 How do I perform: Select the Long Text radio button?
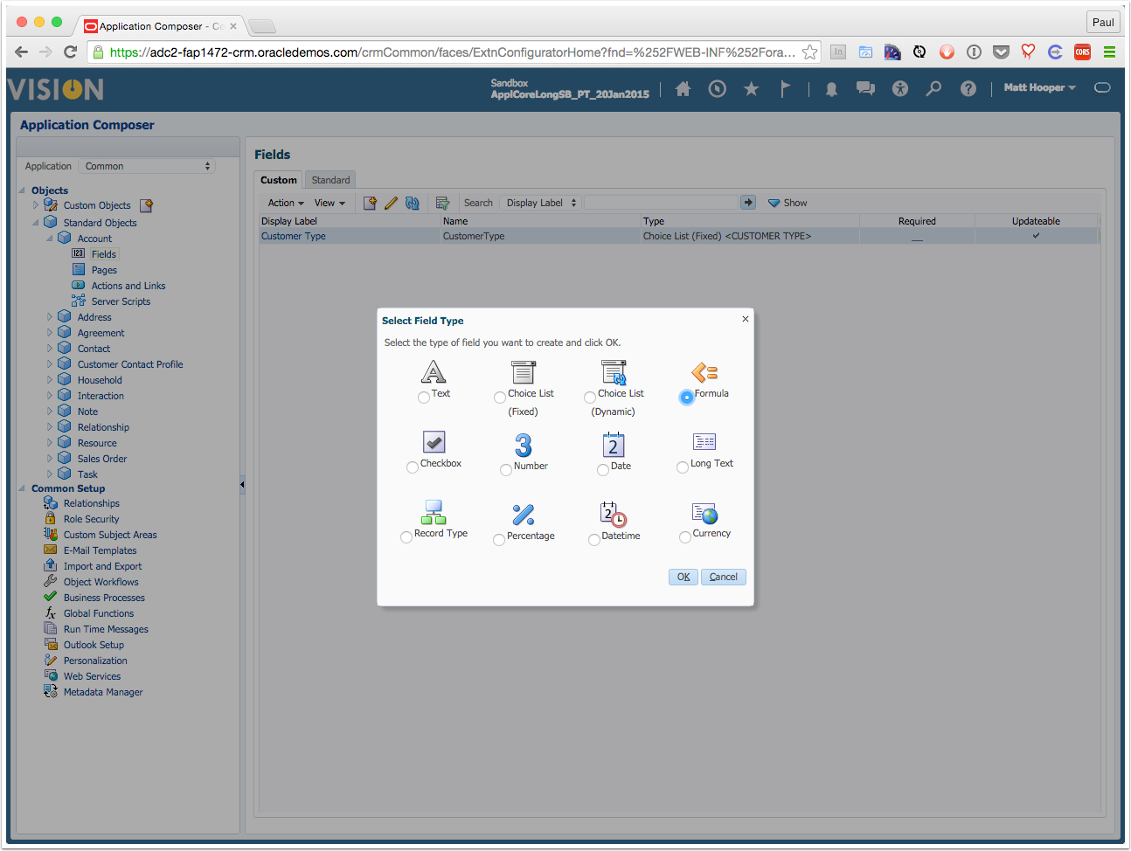(x=683, y=467)
